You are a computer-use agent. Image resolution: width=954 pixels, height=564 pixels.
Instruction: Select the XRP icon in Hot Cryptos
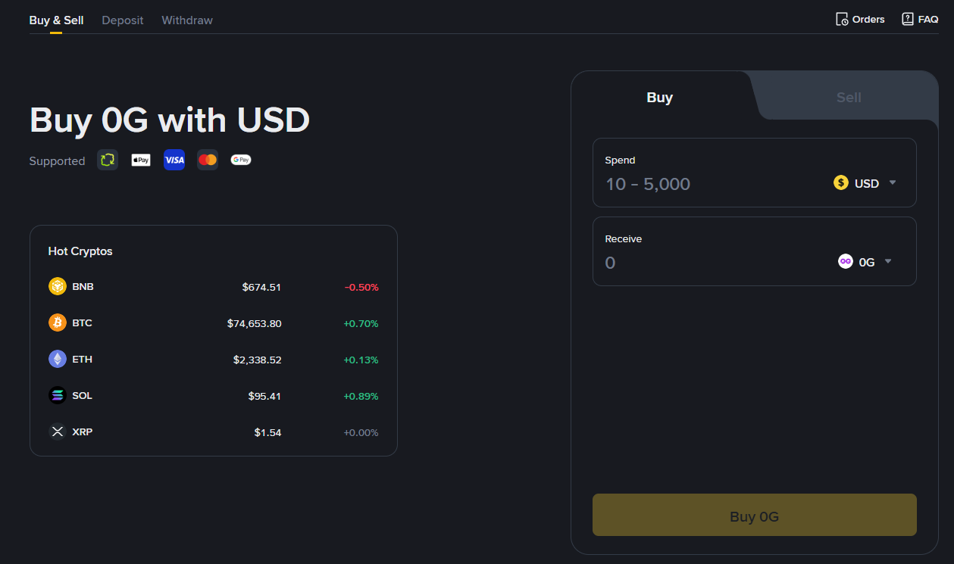point(58,432)
